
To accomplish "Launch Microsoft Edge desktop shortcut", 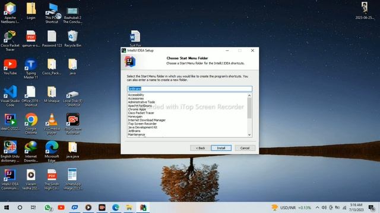I will click(x=52, y=151).
